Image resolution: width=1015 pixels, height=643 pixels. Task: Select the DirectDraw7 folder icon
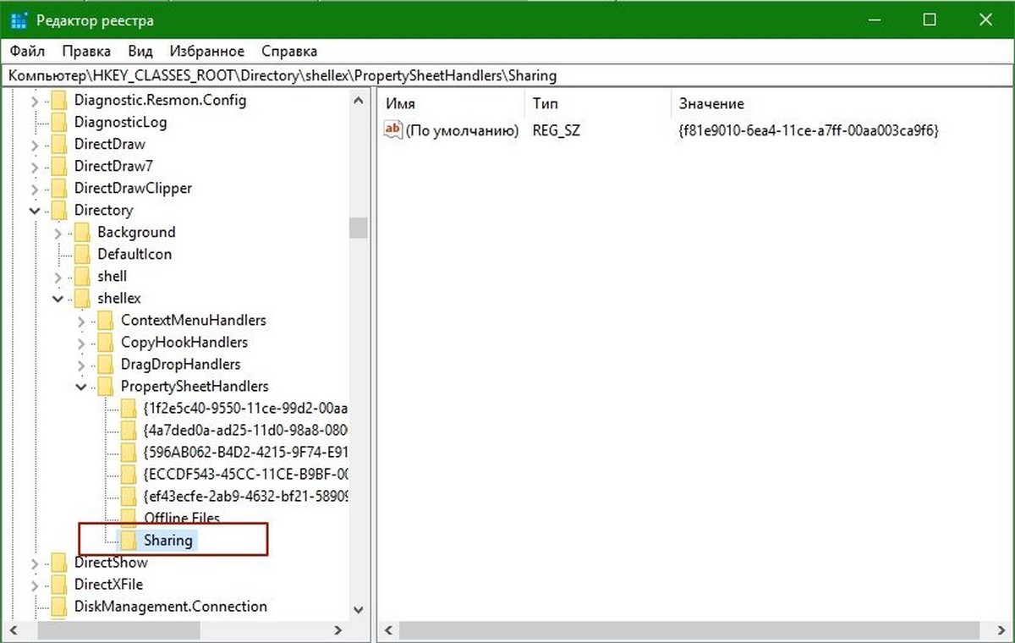[58, 166]
